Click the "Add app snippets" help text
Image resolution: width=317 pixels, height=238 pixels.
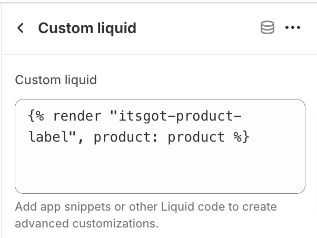[x=63, y=206]
